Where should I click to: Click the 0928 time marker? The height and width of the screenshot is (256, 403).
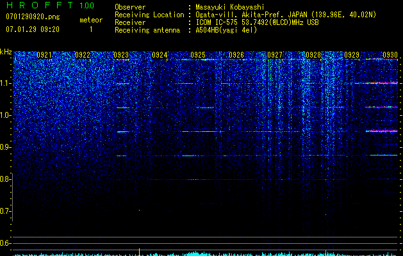coord(313,55)
